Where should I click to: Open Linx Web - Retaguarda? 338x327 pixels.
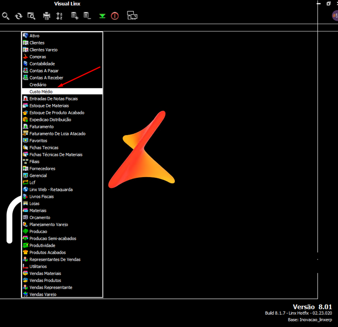(x=62, y=189)
